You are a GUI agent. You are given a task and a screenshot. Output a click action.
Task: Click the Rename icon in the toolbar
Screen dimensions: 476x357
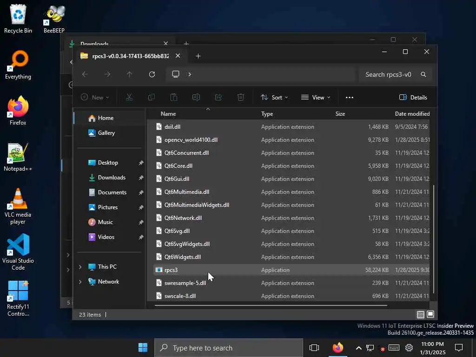(x=196, y=98)
